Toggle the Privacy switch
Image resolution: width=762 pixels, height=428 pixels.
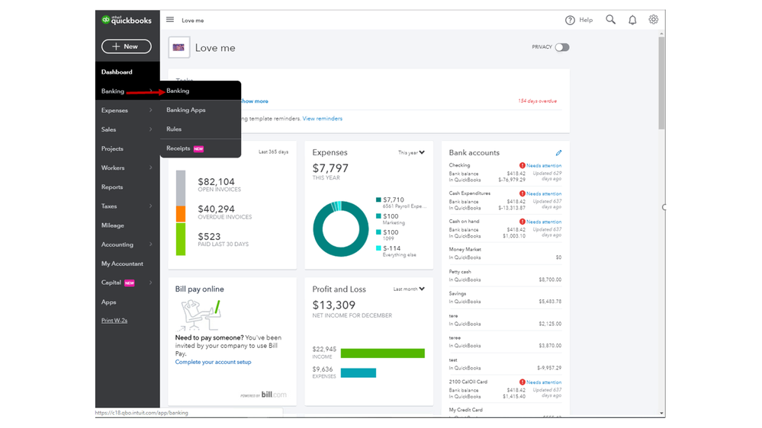[562, 47]
